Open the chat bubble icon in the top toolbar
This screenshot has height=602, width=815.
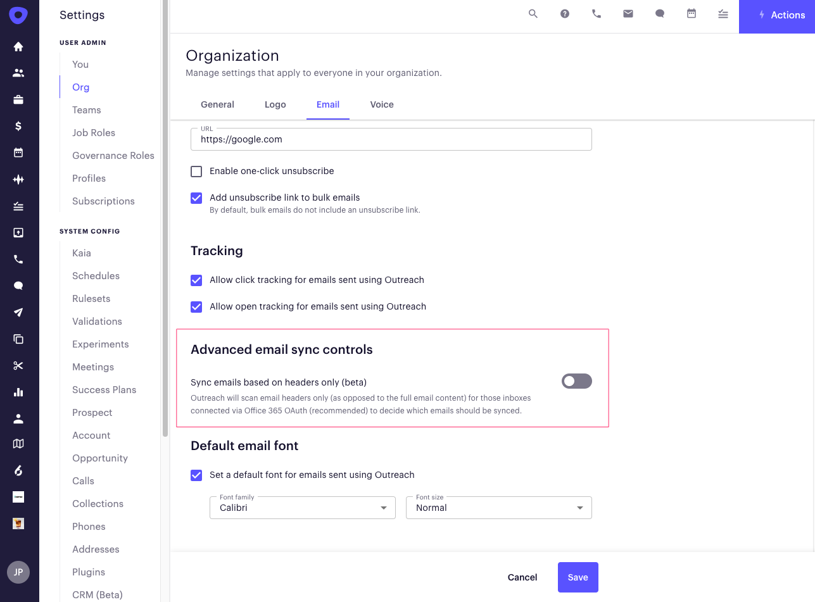[x=659, y=13]
